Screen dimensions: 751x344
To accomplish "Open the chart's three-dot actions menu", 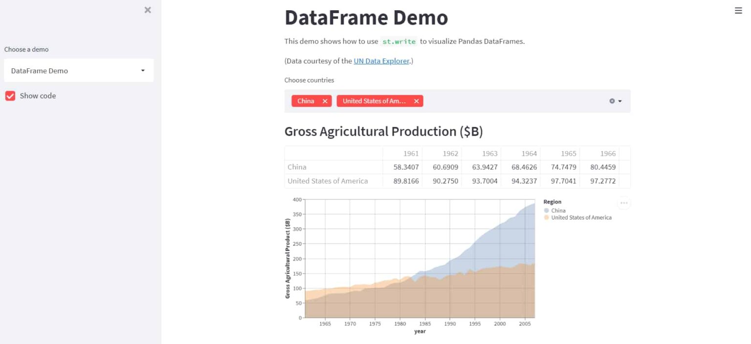I will (x=624, y=202).
